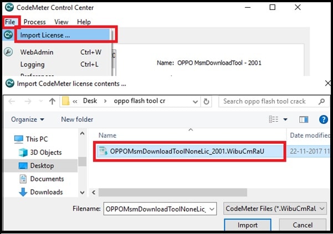Image resolution: width=333 pixels, height=234 pixels.
Task: Click the Import button
Action: point(248,225)
